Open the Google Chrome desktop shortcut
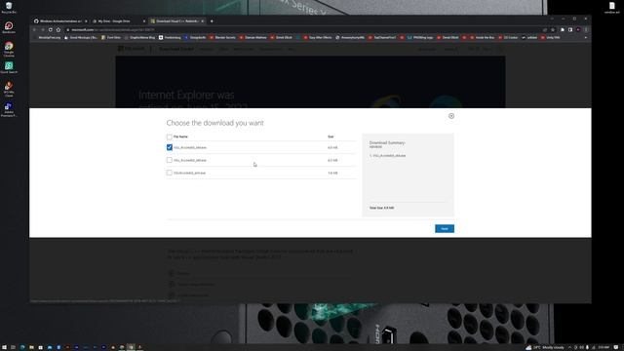Screen dimensions: 624x351 [9, 50]
